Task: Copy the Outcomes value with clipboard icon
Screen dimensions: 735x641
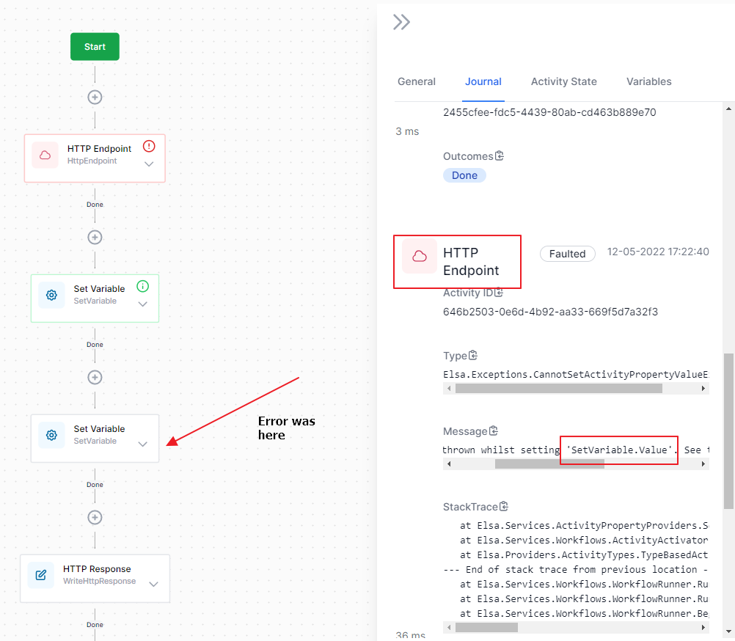Action: coord(500,155)
